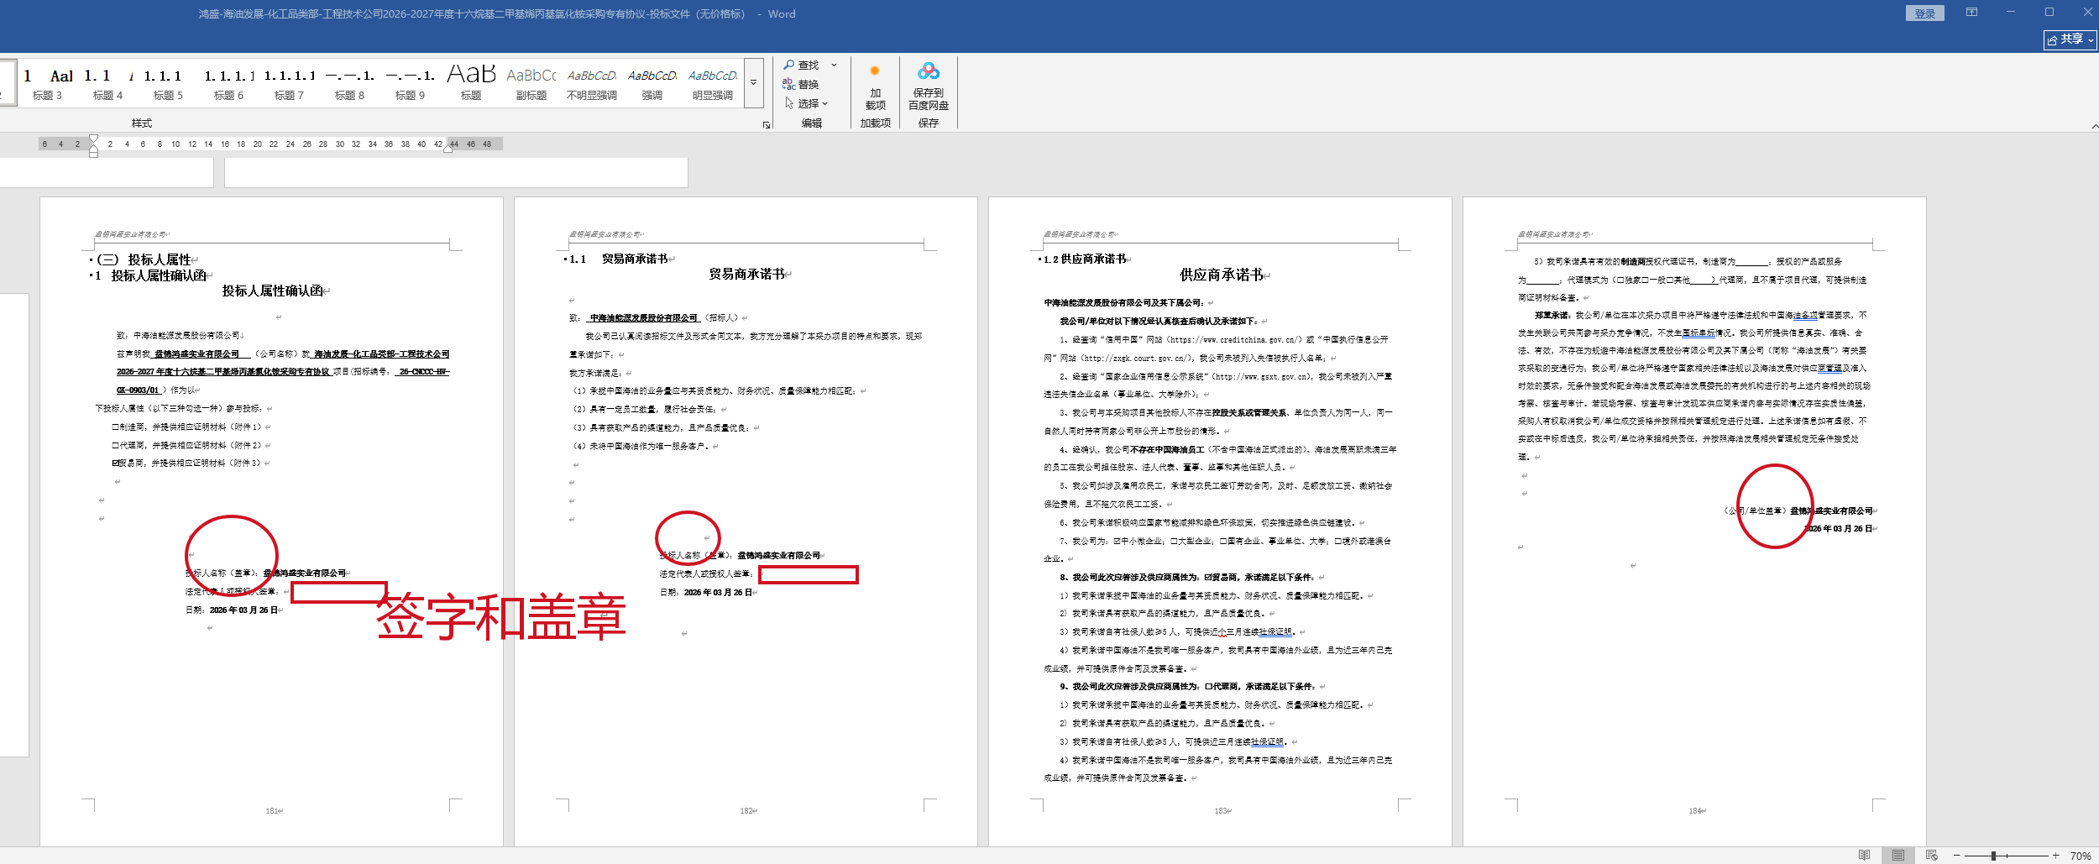Open the 替换 (Replace) tool
The width and height of the screenshot is (2099, 864).
pyautogui.click(x=801, y=84)
